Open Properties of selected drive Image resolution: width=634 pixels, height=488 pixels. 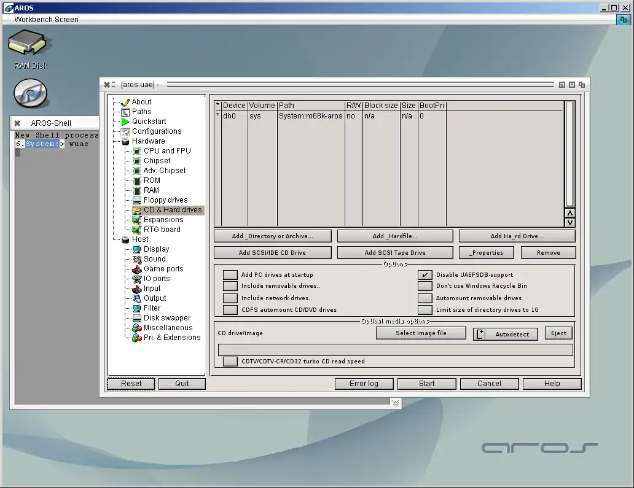487,252
